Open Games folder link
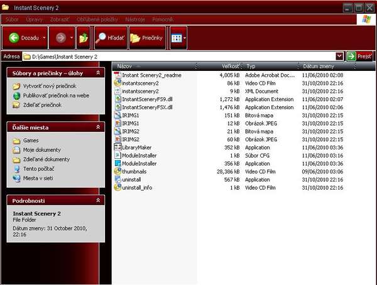The height and width of the screenshot is (285, 377). 31,141
